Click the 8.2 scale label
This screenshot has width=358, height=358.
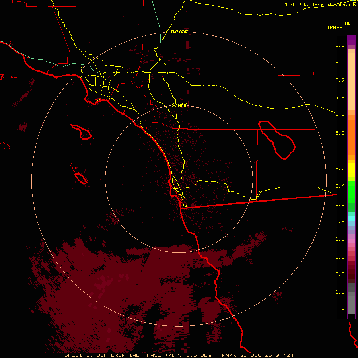pyautogui.click(x=340, y=80)
